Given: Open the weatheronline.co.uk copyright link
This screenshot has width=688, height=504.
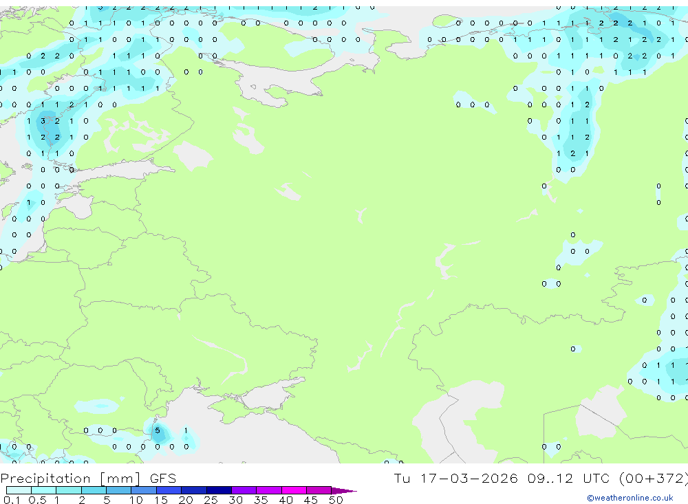Looking at the screenshot, I should [630, 498].
